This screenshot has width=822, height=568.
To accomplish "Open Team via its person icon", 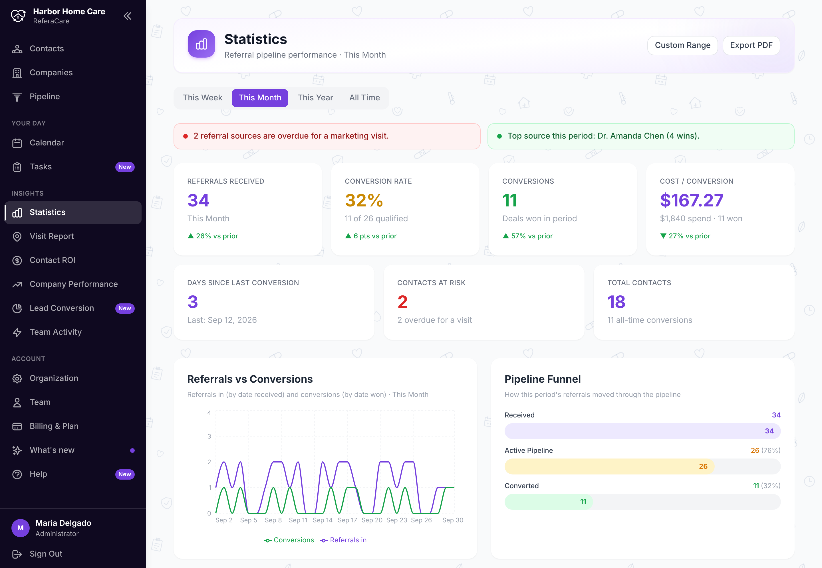I will (x=17, y=402).
